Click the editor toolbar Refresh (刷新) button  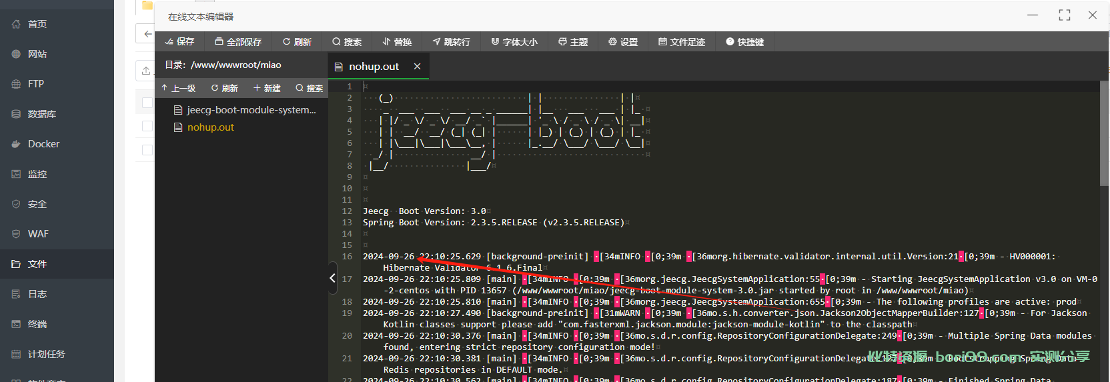point(297,41)
